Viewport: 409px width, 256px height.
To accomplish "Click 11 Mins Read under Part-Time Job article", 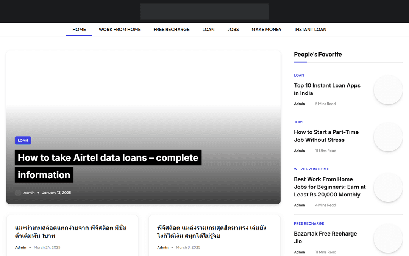I will (326, 151).
